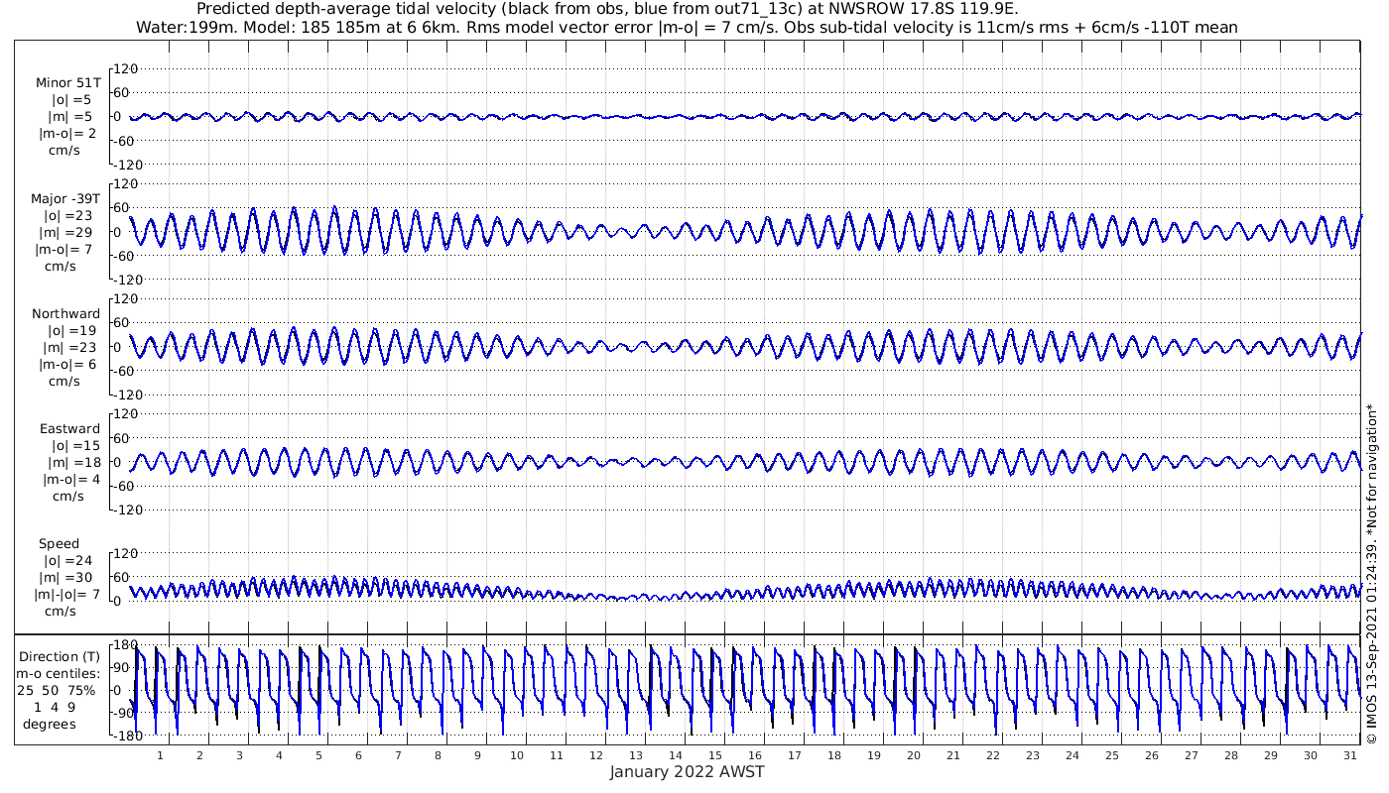Click the "m-o centiles:" text

59,673
